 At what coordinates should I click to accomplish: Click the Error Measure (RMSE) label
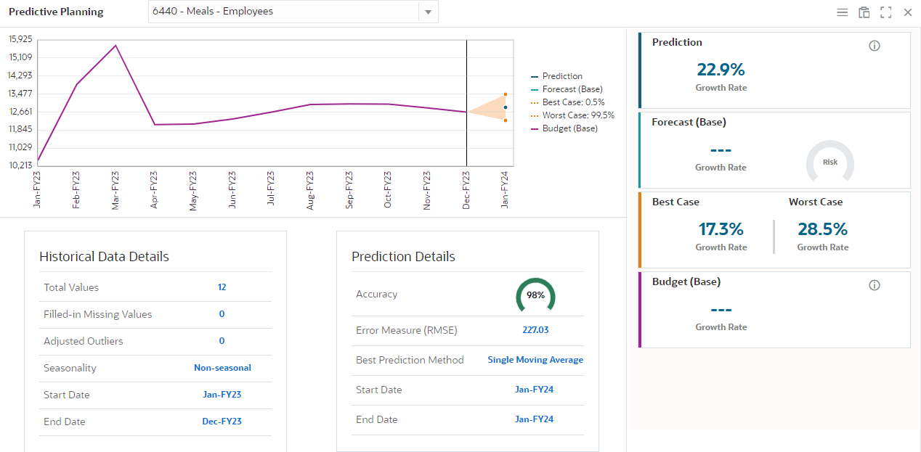pyautogui.click(x=407, y=330)
